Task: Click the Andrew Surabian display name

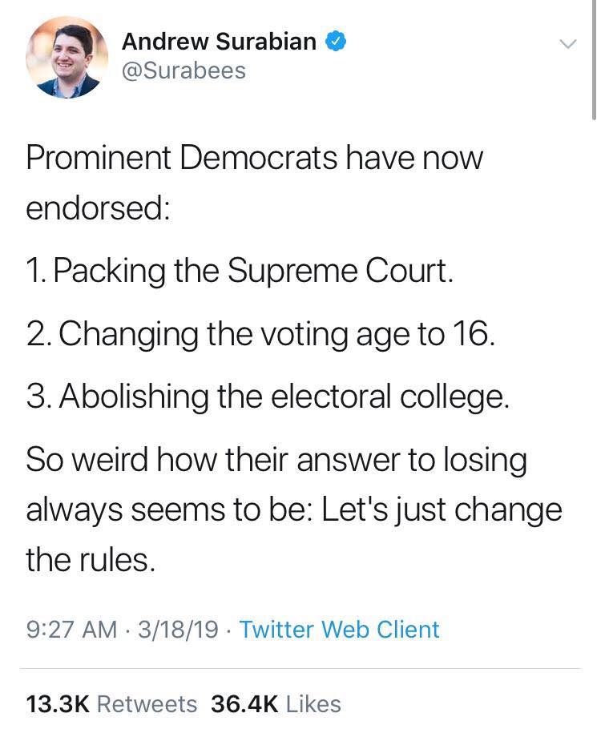Action: pos(219,42)
